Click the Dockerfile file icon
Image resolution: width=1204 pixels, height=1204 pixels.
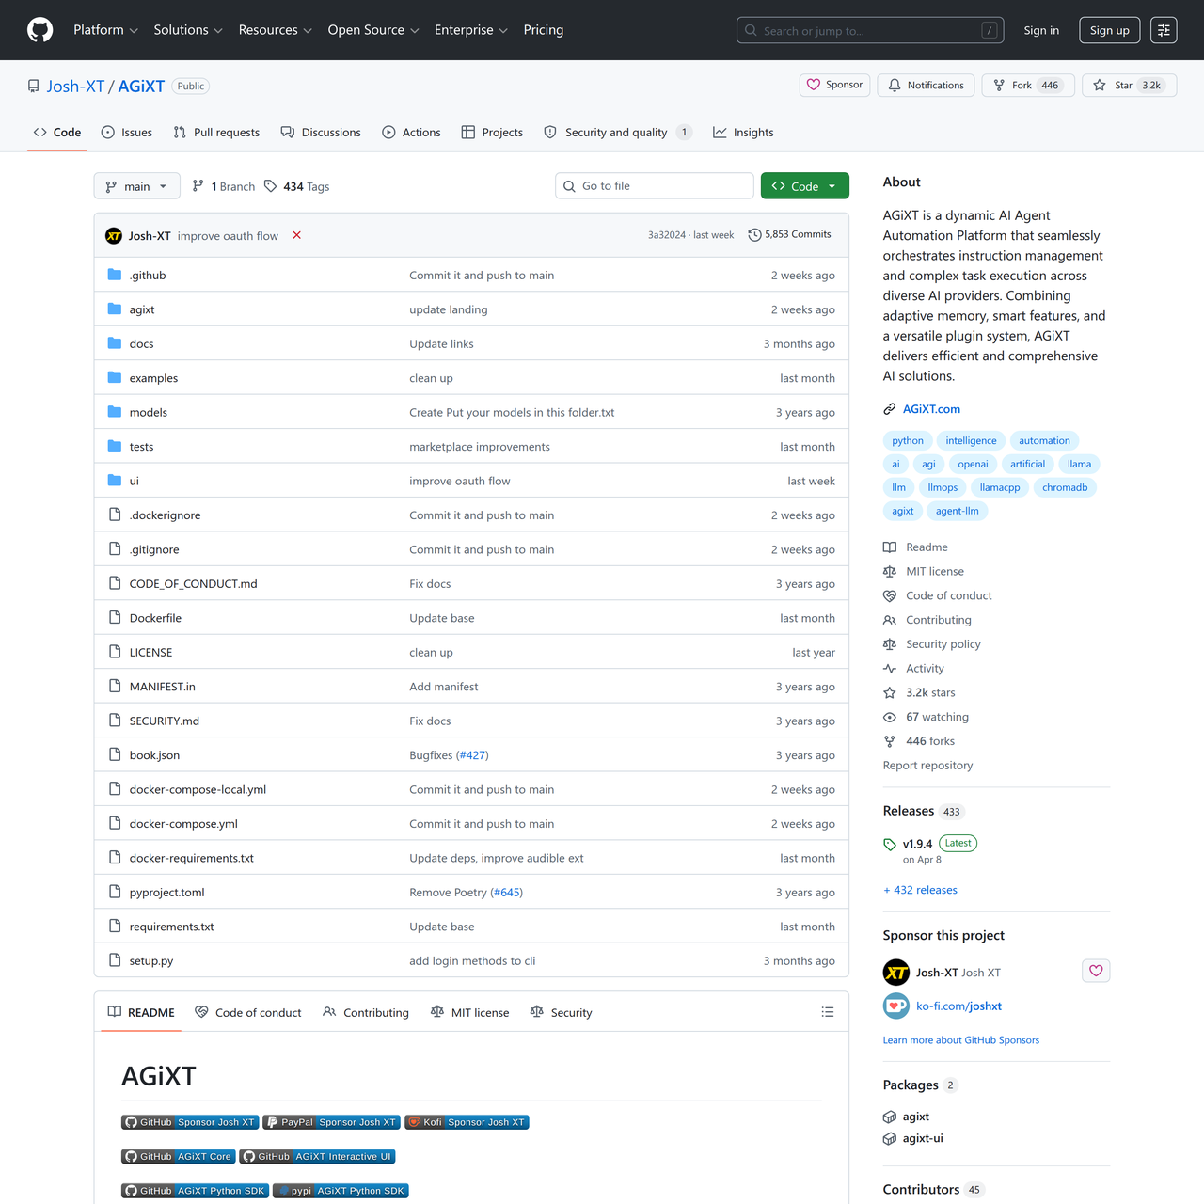tap(115, 618)
